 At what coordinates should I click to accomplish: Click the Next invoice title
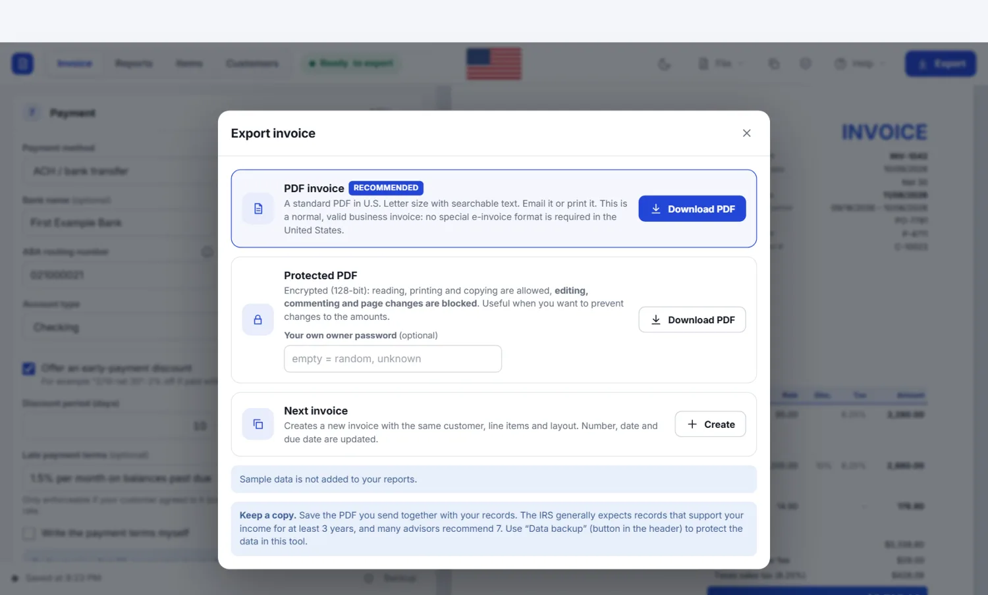click(x=316, y=411)
